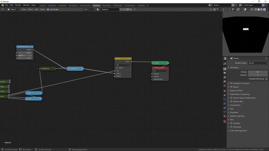Switch to the Animation workspace tab
The width and height of the screenshot is (269, 151).
[106, 5]
